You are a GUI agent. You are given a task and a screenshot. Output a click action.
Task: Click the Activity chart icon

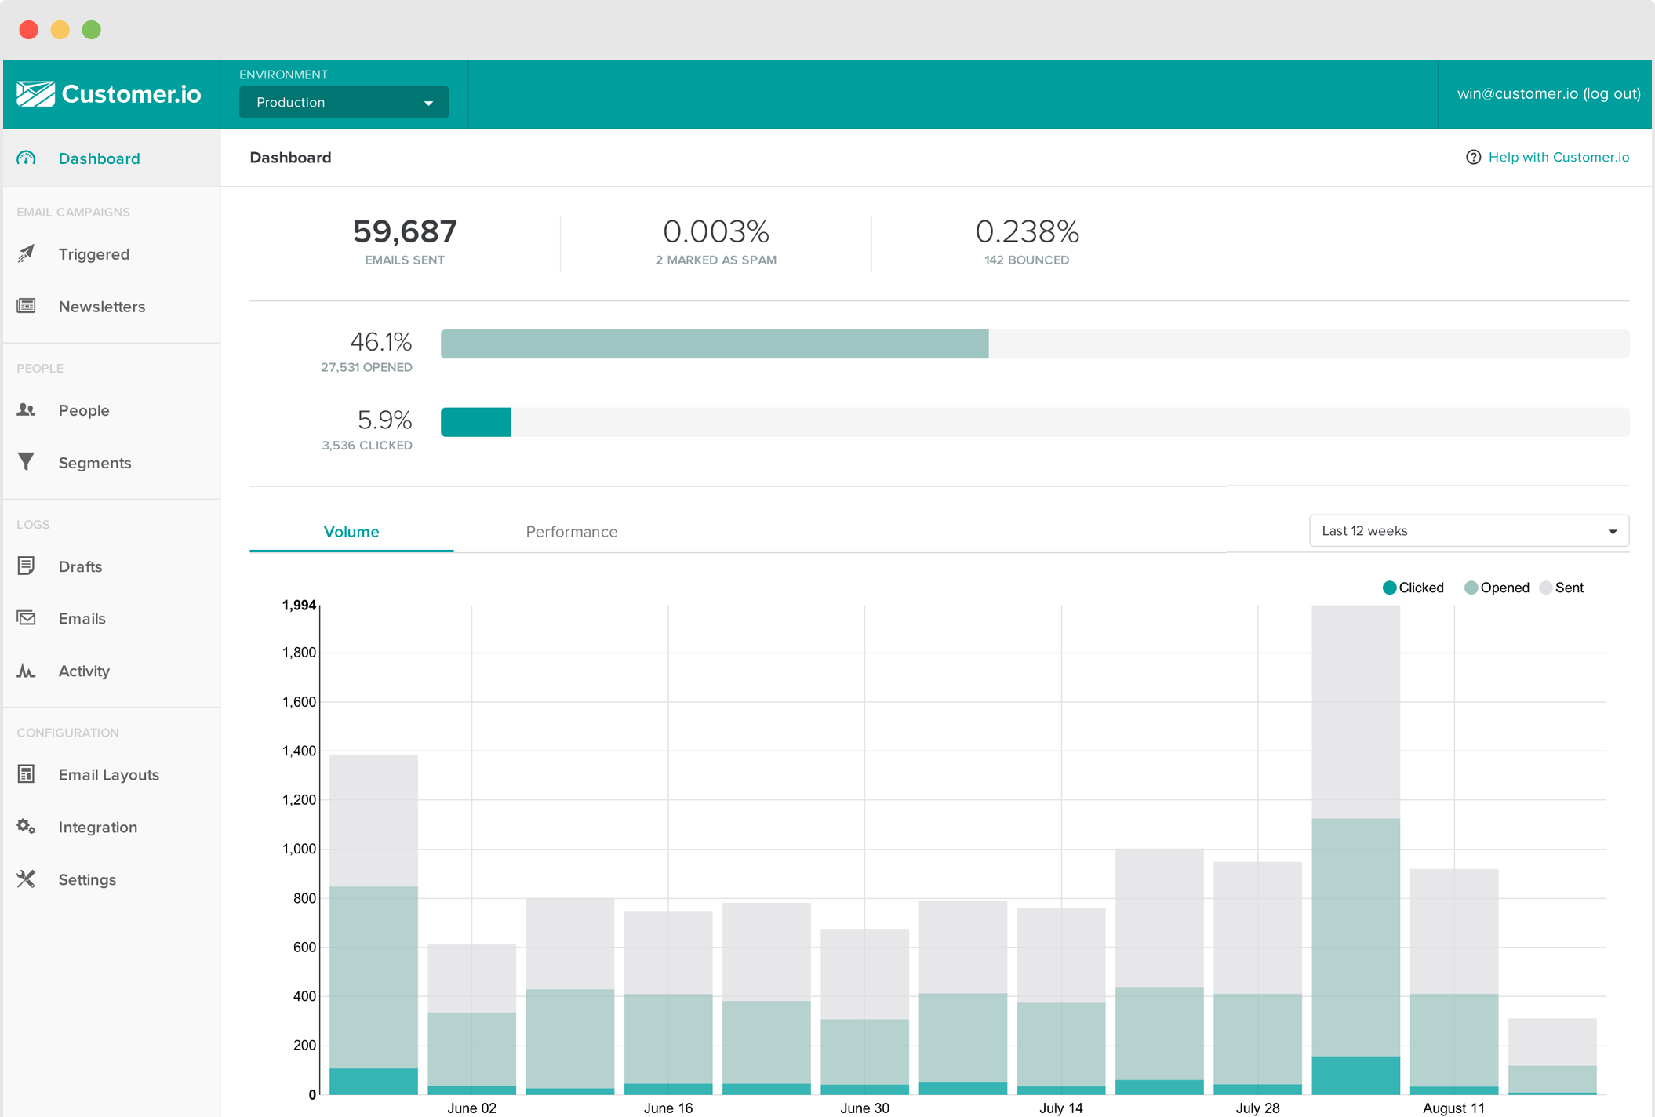pyautogui.click(x=27, y=671)
